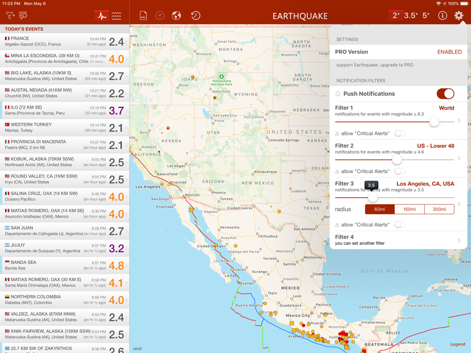Select Mina La Escondida Chile event
Screen dimensions: 471x353
[x=65, y=58]
